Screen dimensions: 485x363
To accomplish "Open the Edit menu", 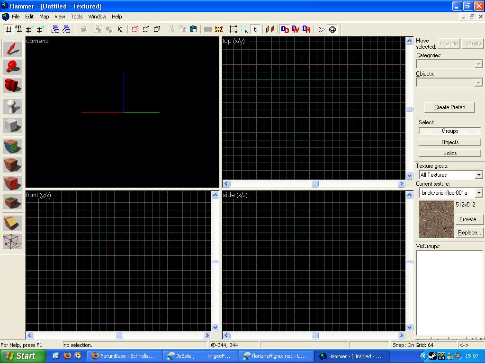I will pos(29,17).
